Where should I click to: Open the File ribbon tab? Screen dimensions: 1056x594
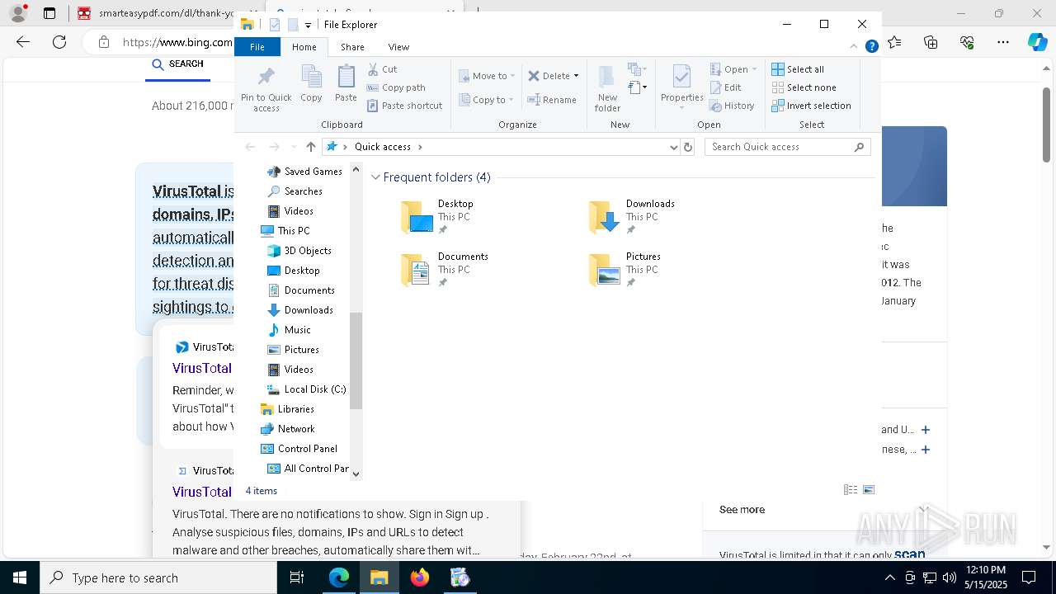click(x=257, y=47)
